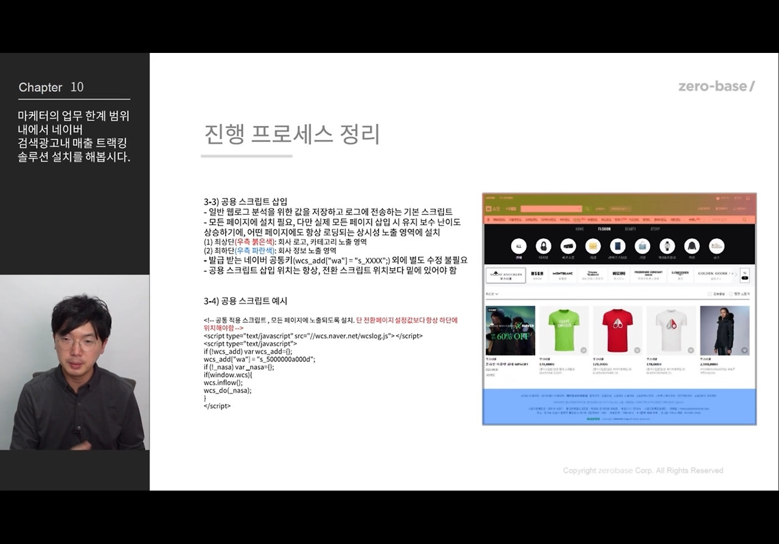Click the slide title '진행 프로세스 정리'
The width and height of the screenshot is (779, 544).
(292, 134)
